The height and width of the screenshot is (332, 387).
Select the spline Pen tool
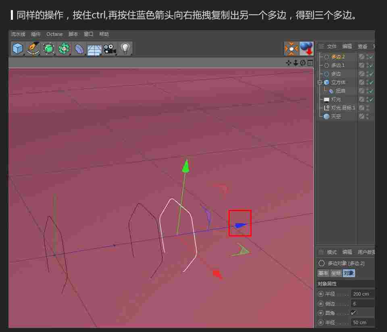coord(33,48)
